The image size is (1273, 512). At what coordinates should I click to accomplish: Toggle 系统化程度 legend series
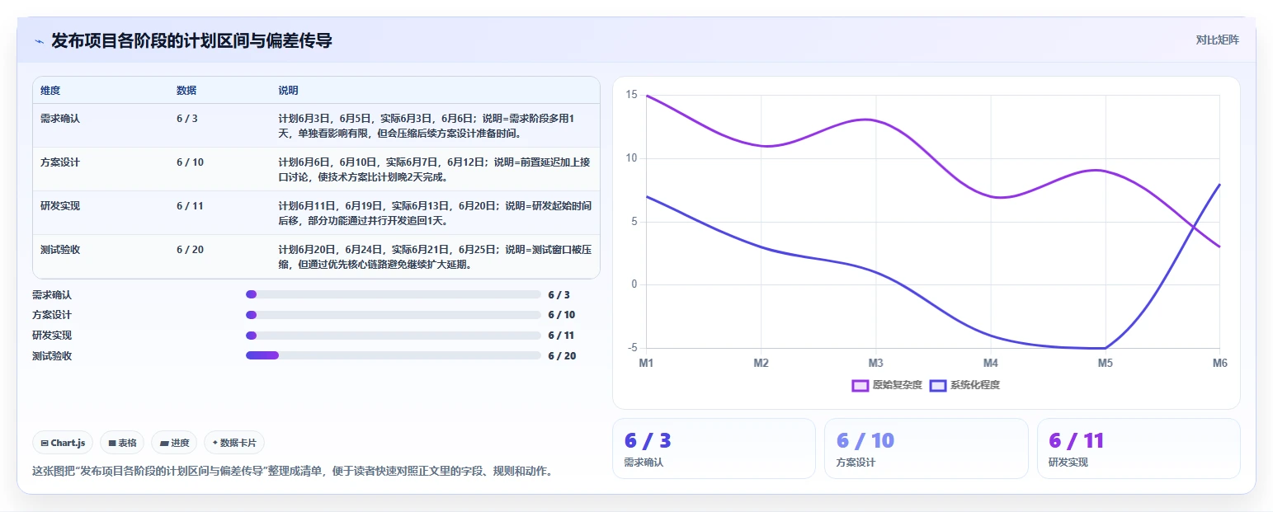[964, 385]
